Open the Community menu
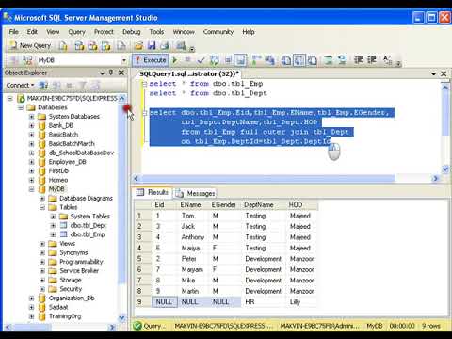 [218, 32]
